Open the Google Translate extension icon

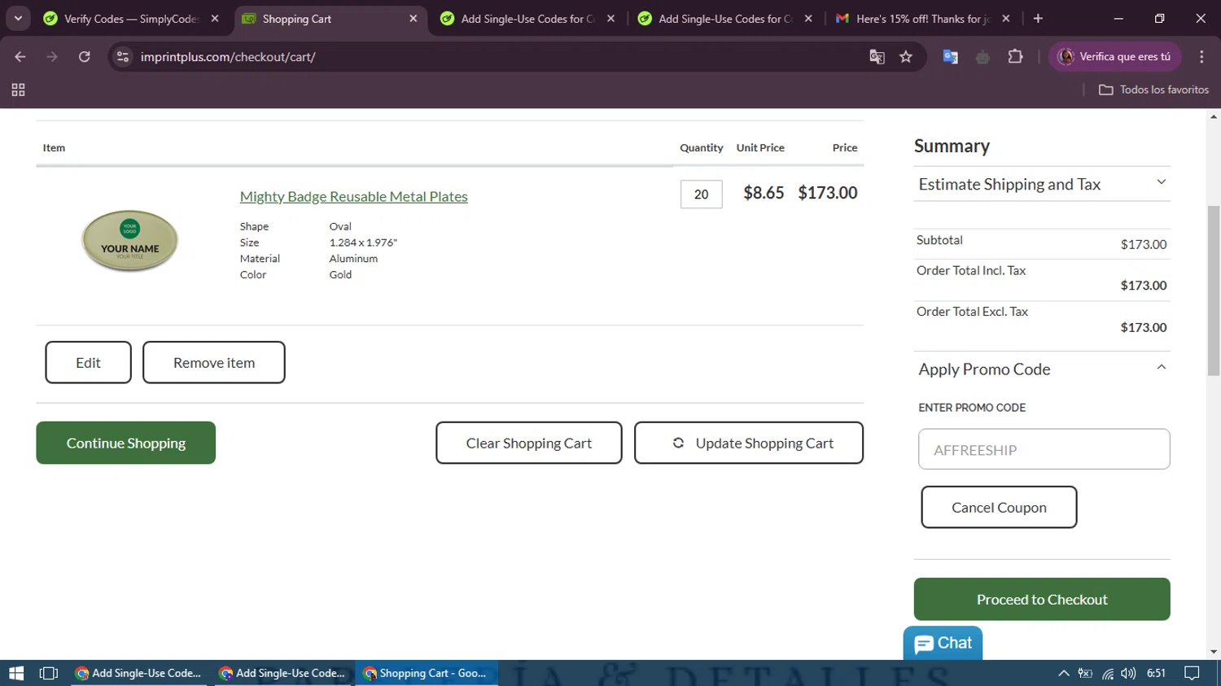coord(950,56)
